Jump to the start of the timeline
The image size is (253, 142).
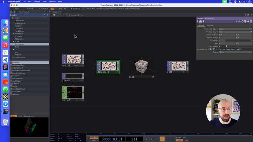pyautogui.click(x=146, y=139)
